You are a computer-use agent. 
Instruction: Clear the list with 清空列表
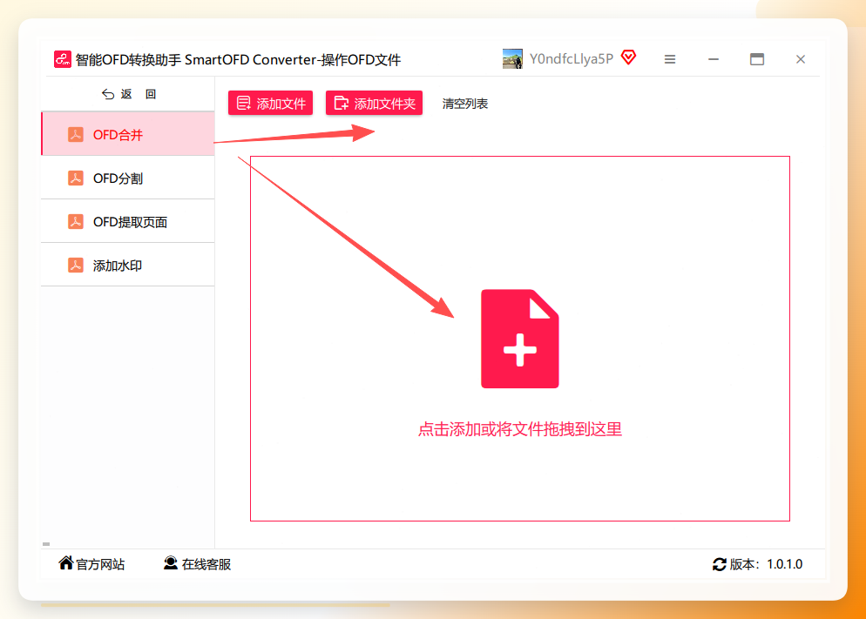[x=465, y=104]
